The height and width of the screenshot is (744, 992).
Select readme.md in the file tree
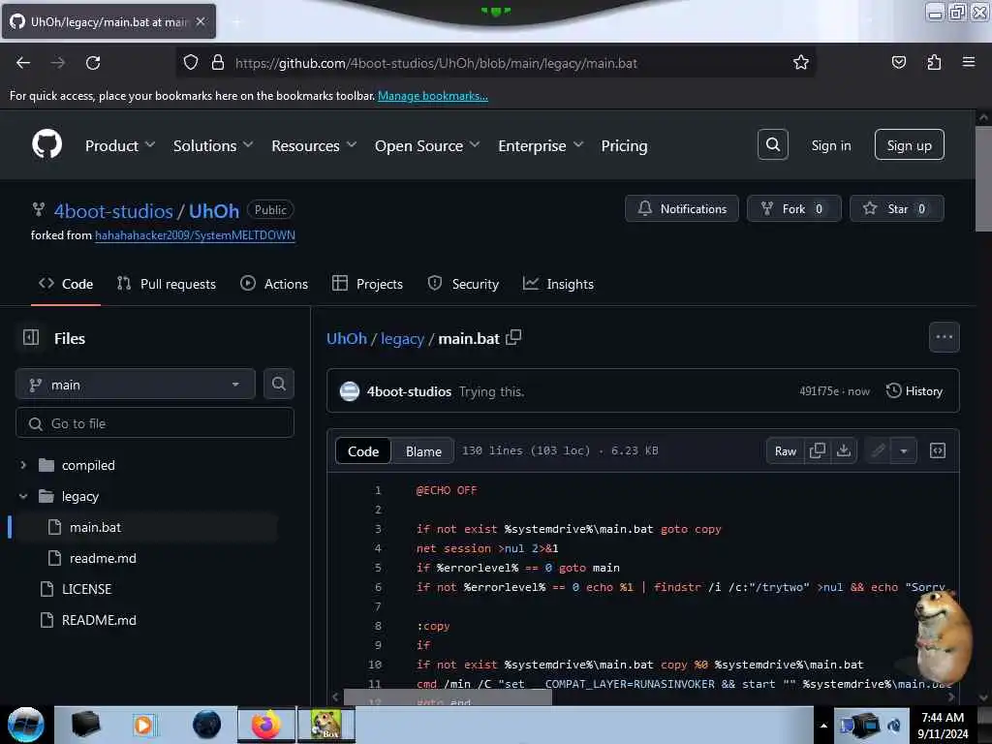103,558
